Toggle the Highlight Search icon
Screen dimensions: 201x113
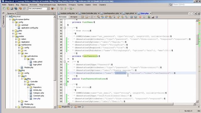click(x=110, y=17)
